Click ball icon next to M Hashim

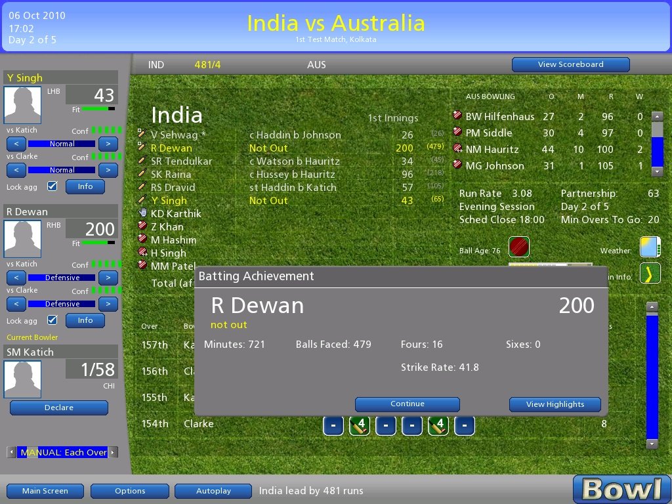[142, 239]
